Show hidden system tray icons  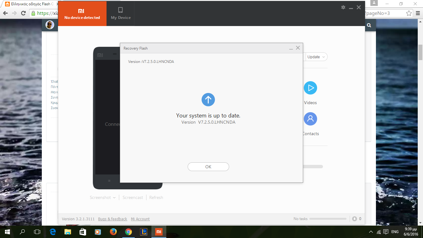(x=371, y=232)
